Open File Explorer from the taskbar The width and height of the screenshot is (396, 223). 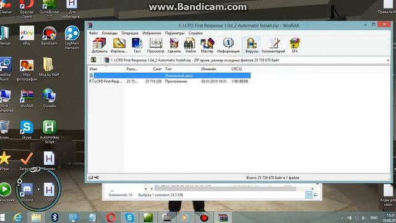pos(36,217)
